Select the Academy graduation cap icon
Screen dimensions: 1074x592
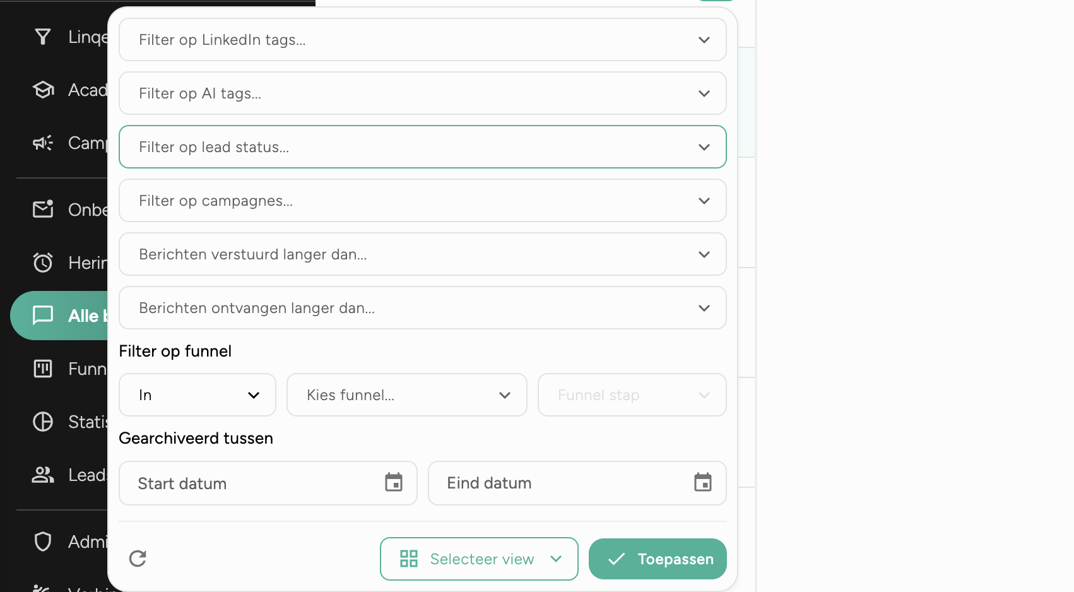tap(42, 90)
